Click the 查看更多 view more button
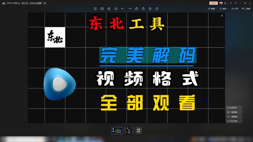Screen dimensions: 253x142 [139, 131]
